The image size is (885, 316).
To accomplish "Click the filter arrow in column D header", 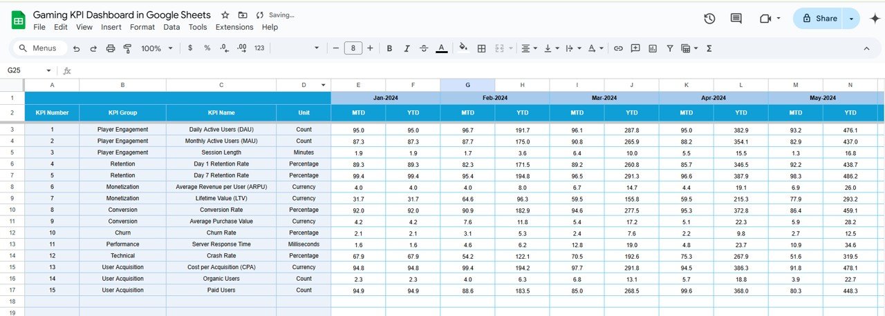I will 324,85.
